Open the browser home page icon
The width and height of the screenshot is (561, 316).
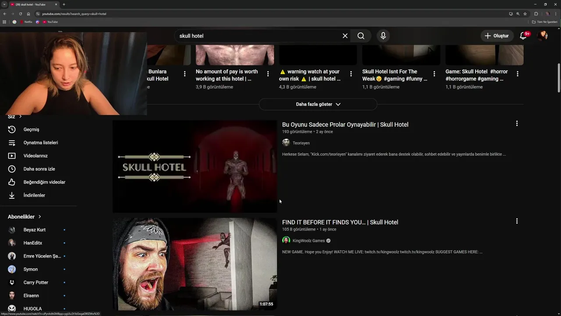(x=28, y=14)
